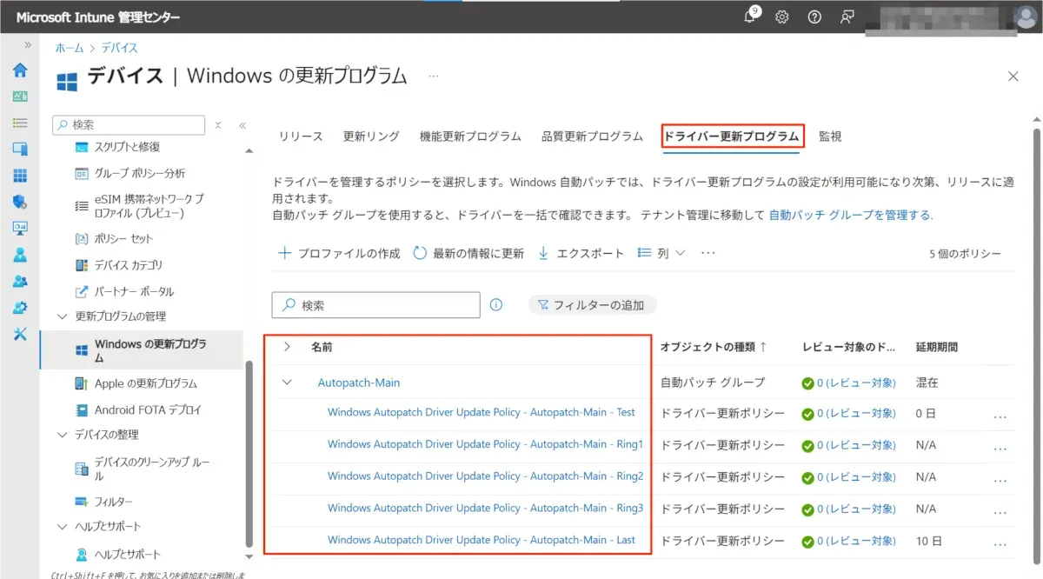The width and height of the screenshot is (1043, 579).
Task: Open settings gear in top bar
Action: pyautogui.click(x=782, y=17)
